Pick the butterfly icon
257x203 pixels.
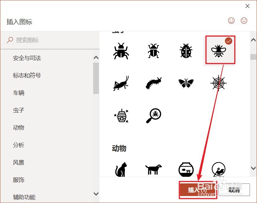click(x=186, y=83)
